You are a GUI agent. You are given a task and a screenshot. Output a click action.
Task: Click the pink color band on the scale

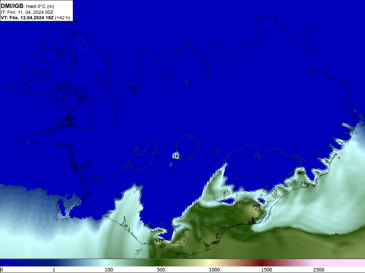tap(340, 263)
